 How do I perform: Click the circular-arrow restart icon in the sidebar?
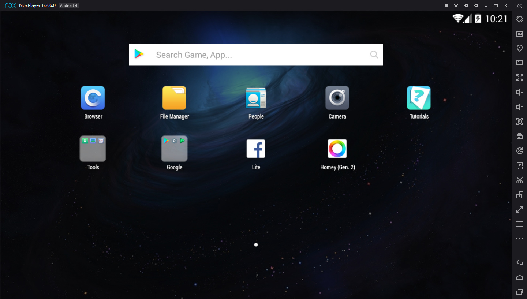point(519,151)
